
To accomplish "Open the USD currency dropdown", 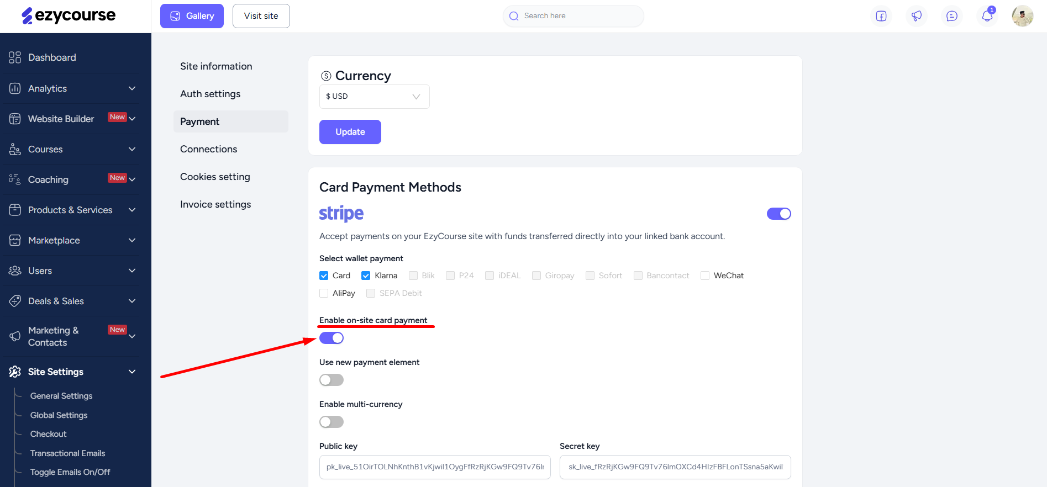I will coord(374,97).
